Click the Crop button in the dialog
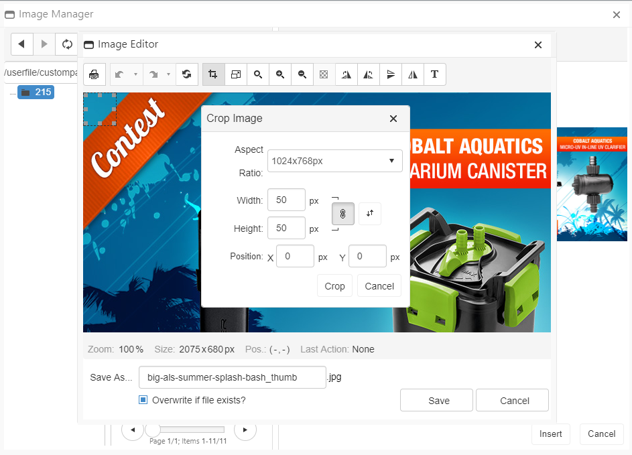This screenshot has width=632, height=455. coord(335,286)
